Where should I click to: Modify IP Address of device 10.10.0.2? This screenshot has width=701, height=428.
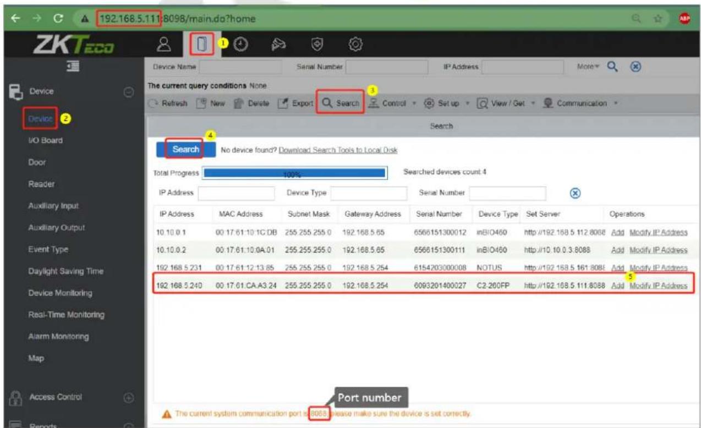(658, 250)
